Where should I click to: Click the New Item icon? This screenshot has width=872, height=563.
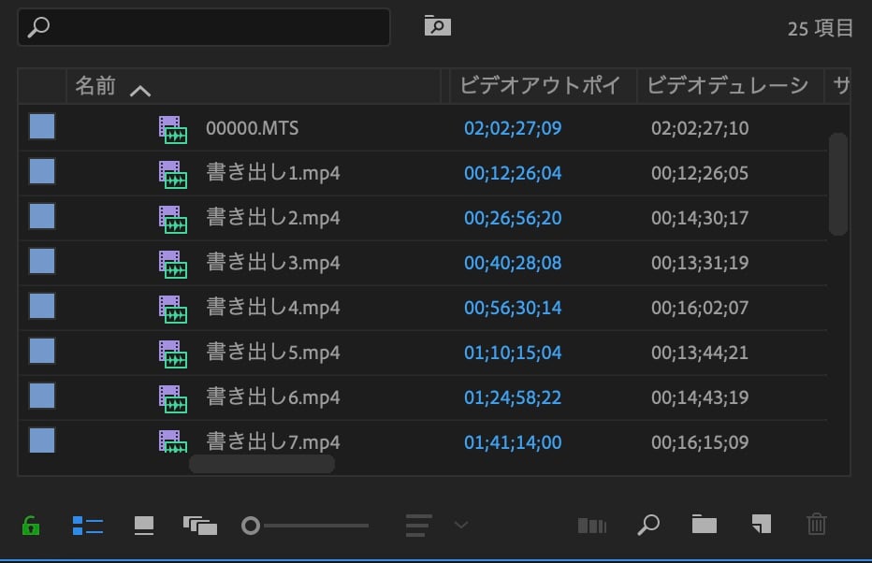pyautogui.click(x=761, y=525)
